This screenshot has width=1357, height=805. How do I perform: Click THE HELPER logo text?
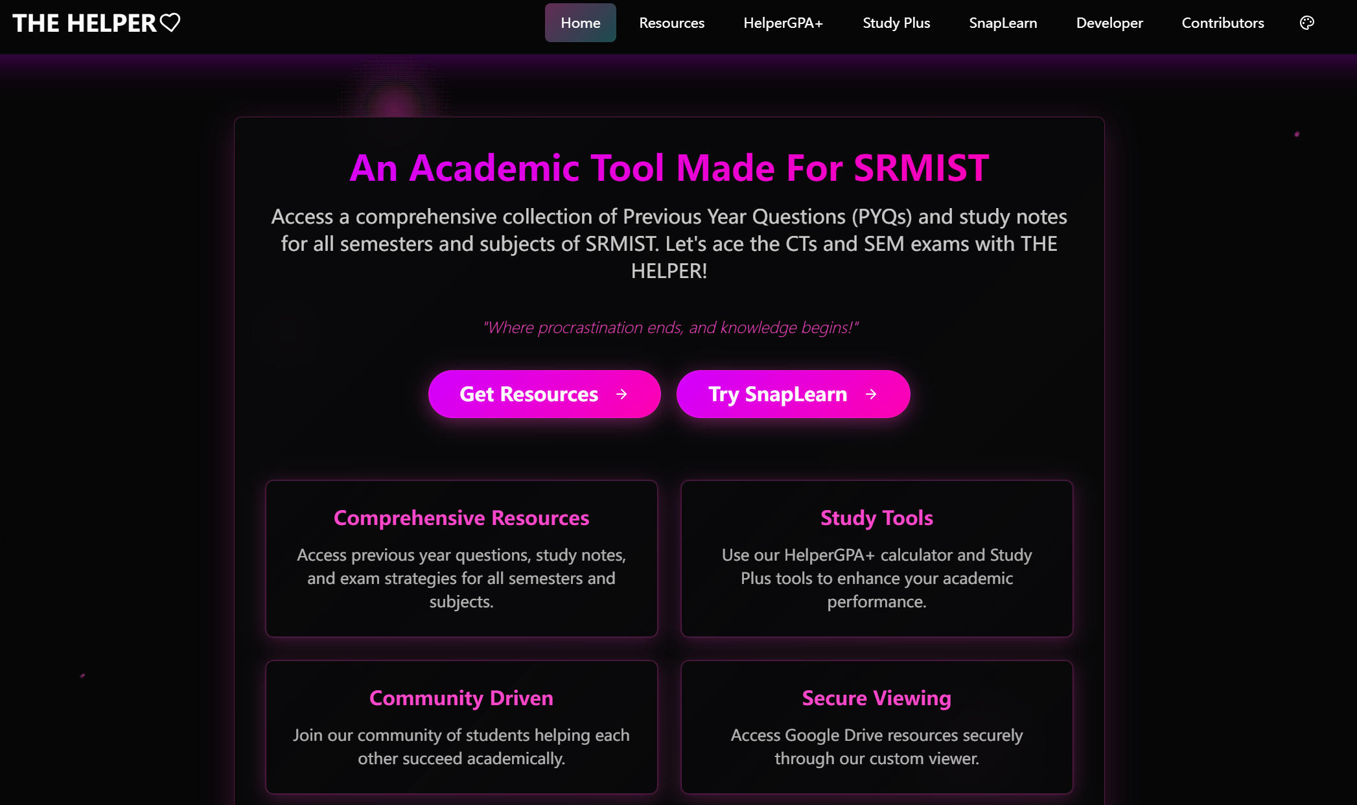[84, 23]
